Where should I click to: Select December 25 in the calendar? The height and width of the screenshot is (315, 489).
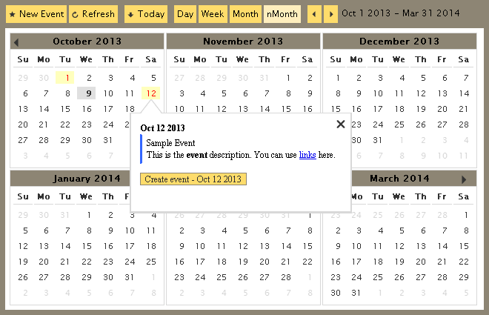[399, 126]
